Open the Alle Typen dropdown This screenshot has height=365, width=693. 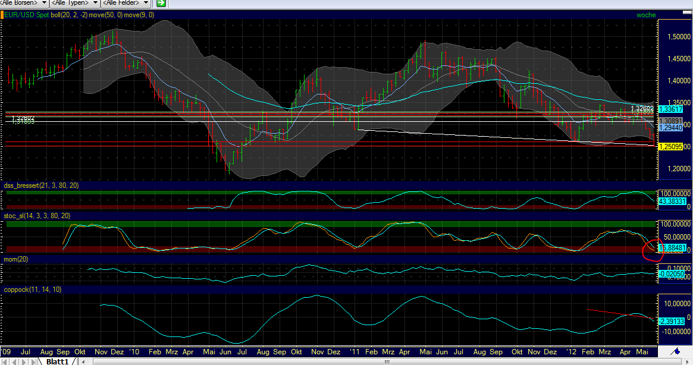74,3
